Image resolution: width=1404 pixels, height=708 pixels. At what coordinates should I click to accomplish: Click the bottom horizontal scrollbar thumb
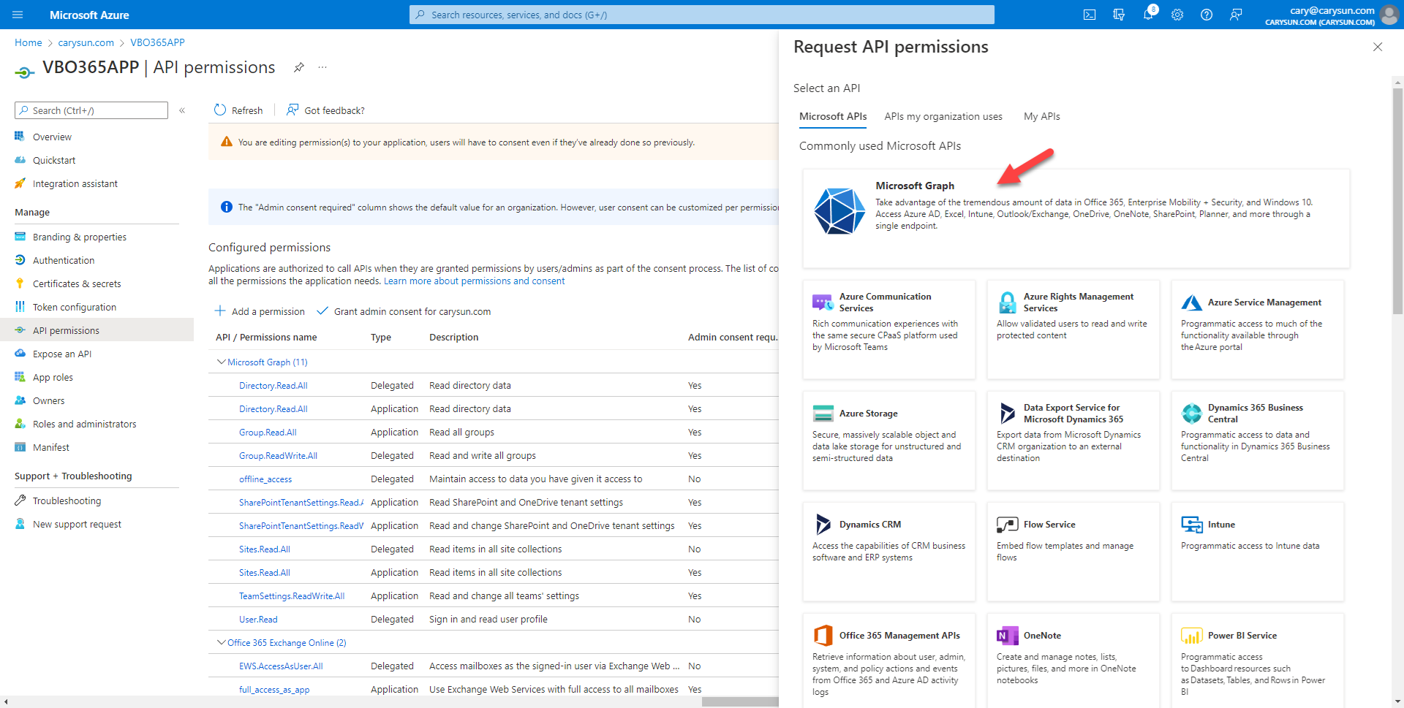point(740,702)
